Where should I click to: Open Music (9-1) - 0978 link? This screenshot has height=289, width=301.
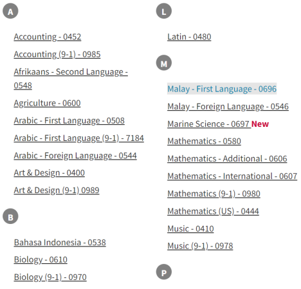pos(200,246)
